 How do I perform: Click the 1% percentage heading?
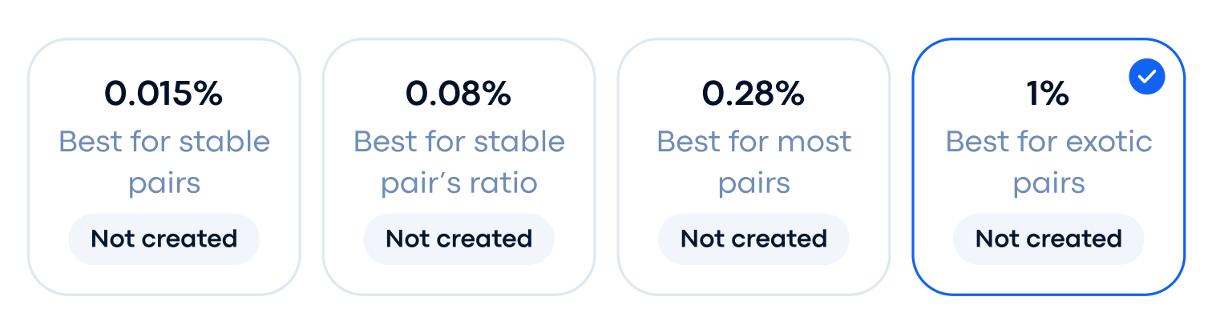[1048, 94]
